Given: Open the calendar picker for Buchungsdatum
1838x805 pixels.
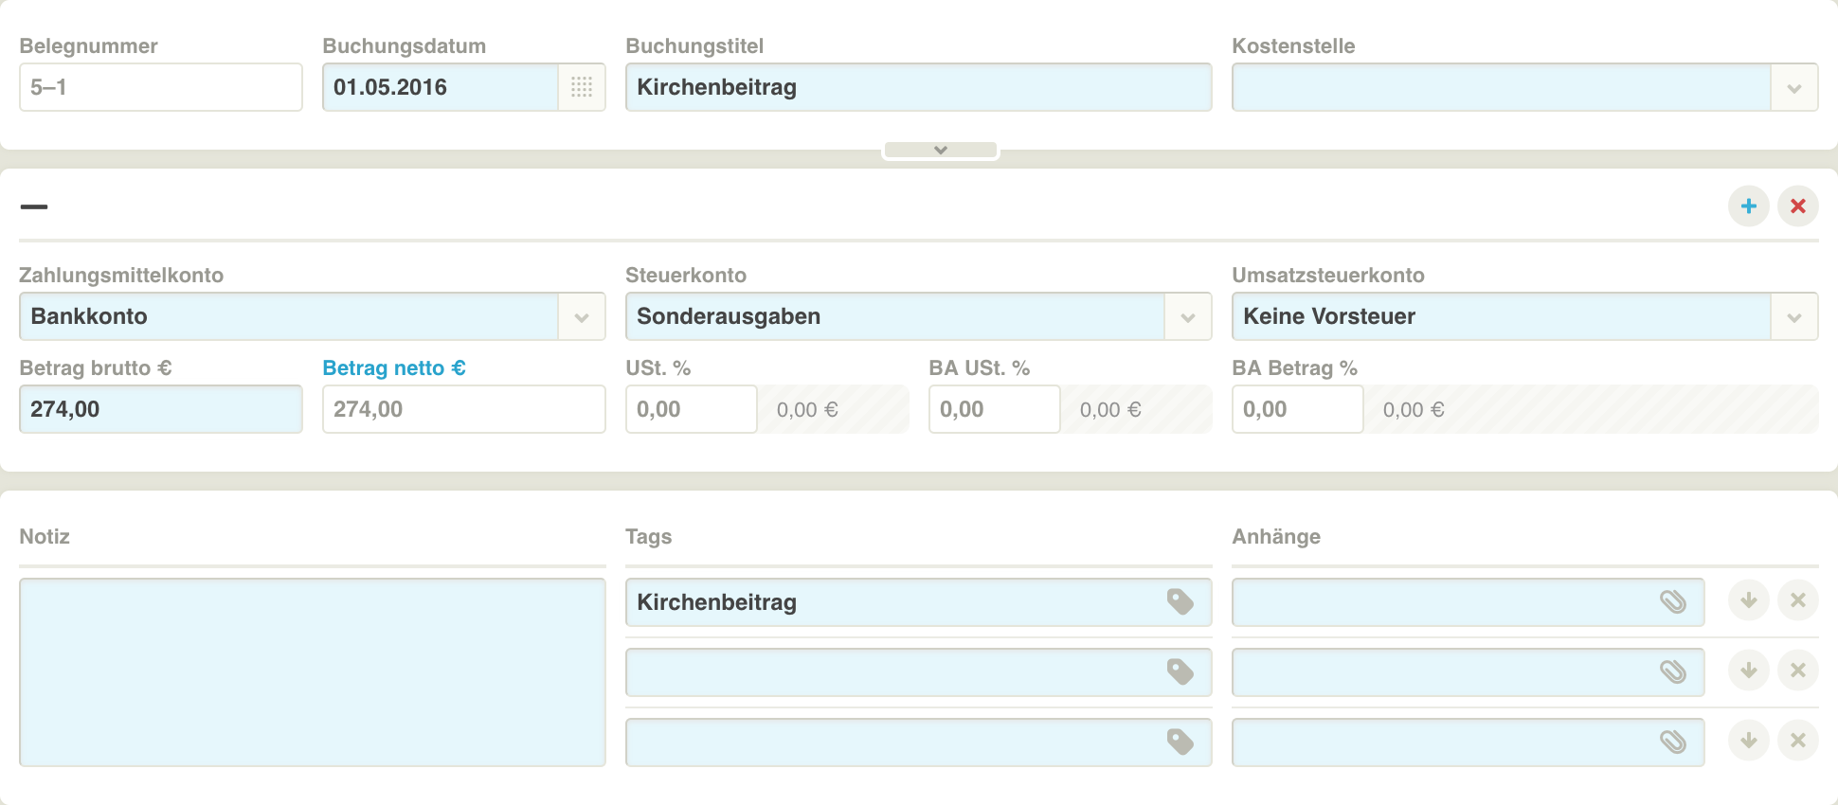Looking at the screenshot, I should click(582, 87).
